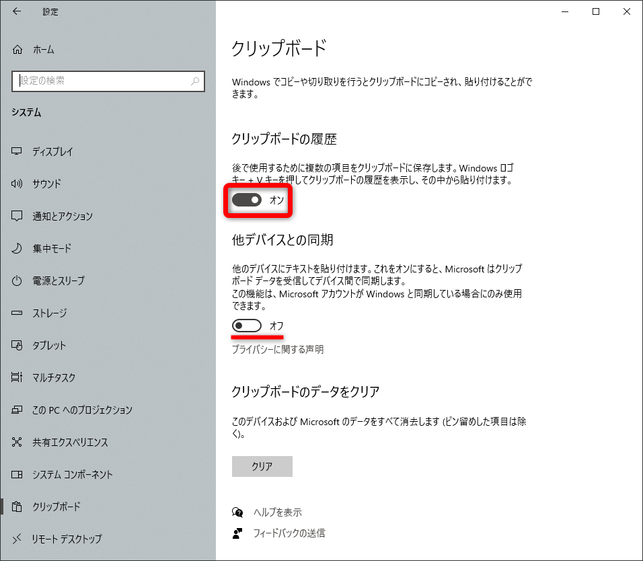Image resolution: width=643 pixels, height=561 pixels.
Task: Toggle clipboard history off
Action: [x=245, y=200]
